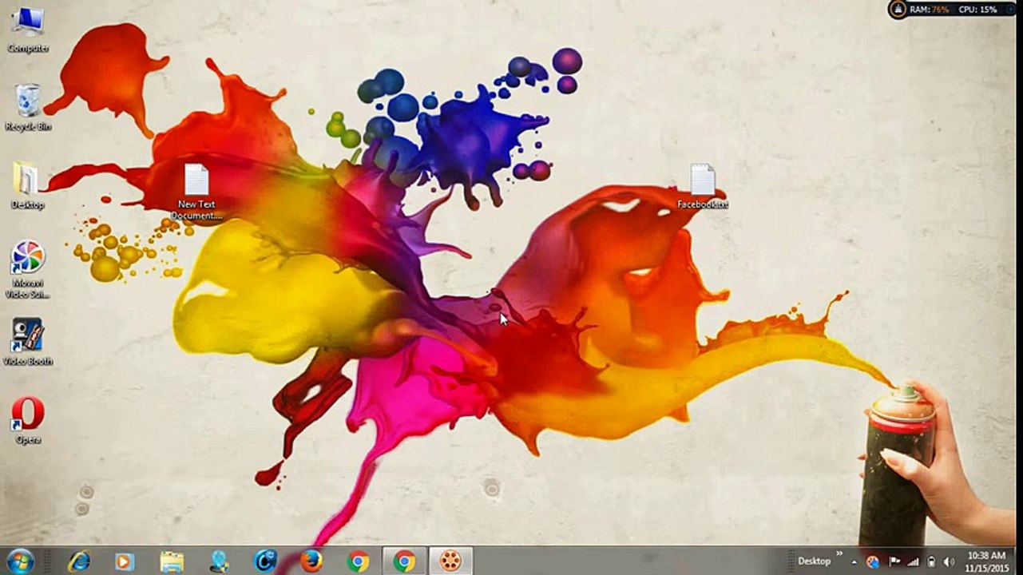Screen dimensions: 1023x575
Task: Open the Windows Start menu
Action: pos(20,561)
